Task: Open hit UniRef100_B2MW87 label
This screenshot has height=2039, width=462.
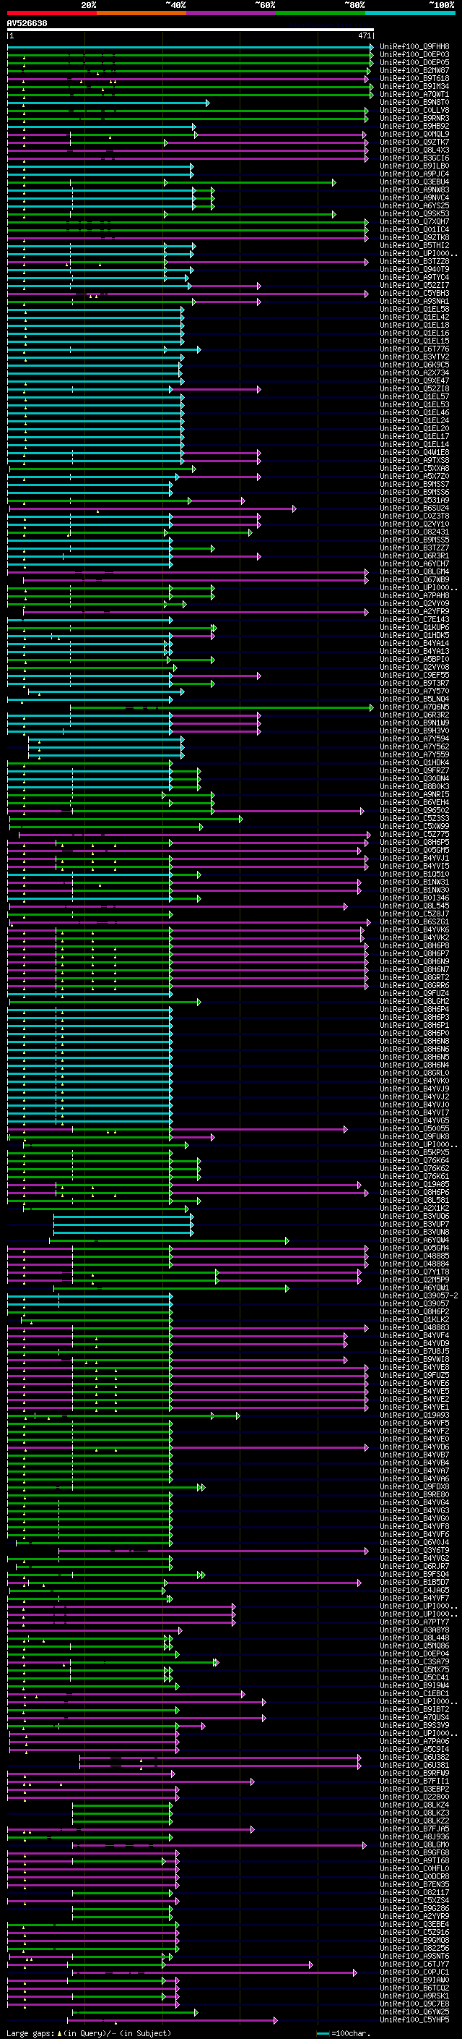Action: tap(414, 70)
